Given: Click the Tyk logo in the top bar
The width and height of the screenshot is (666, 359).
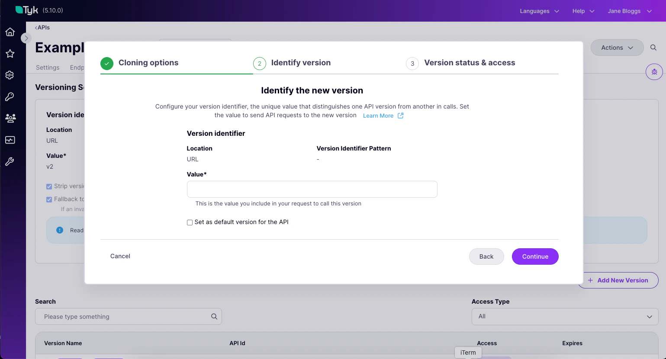Looking at the screenshot, I should [x=27, y=10].
